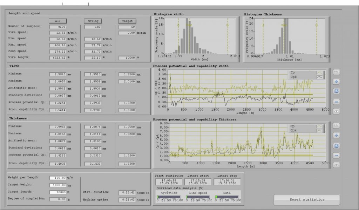Click the Target length input field
This screenshot has width=359, height=210.
click(x=59, y=192)
